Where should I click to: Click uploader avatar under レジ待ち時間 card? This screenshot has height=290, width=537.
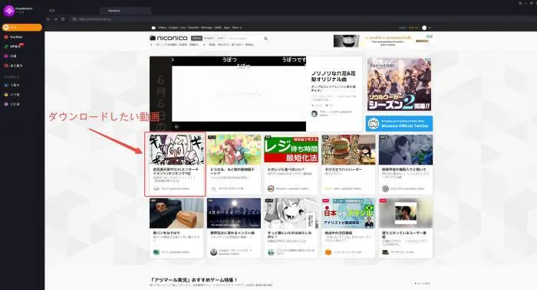point(271,188)
